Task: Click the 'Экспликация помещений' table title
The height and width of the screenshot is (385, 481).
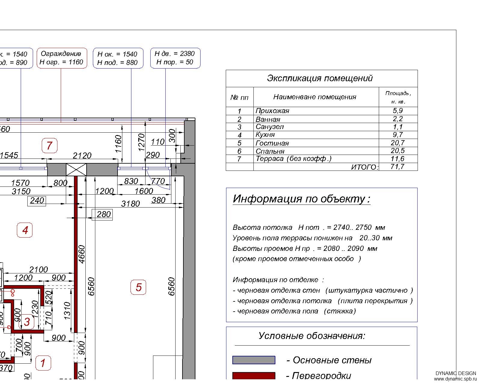Action: coord(320,78)
